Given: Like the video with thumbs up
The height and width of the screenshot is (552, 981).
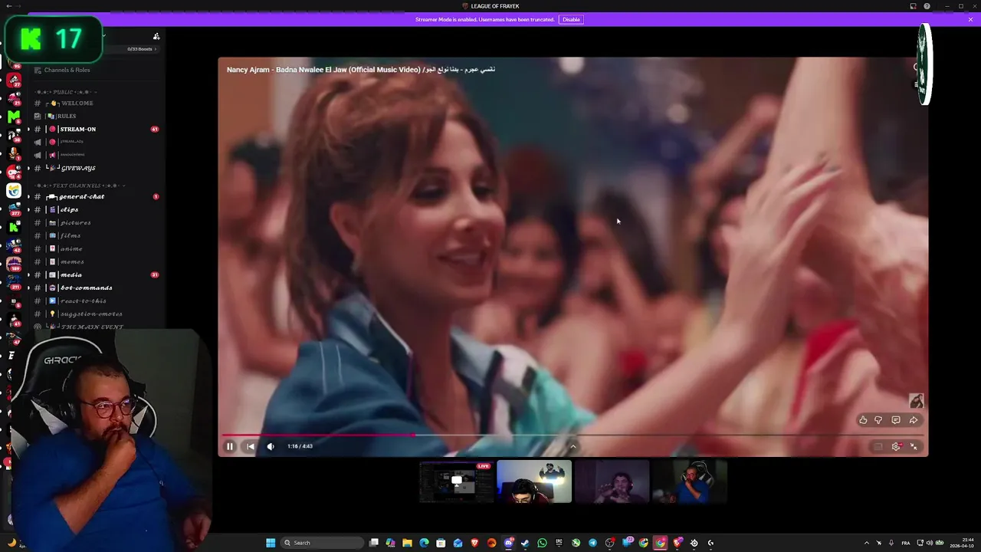Looking at the screenshot, I should tap(863, 420).
